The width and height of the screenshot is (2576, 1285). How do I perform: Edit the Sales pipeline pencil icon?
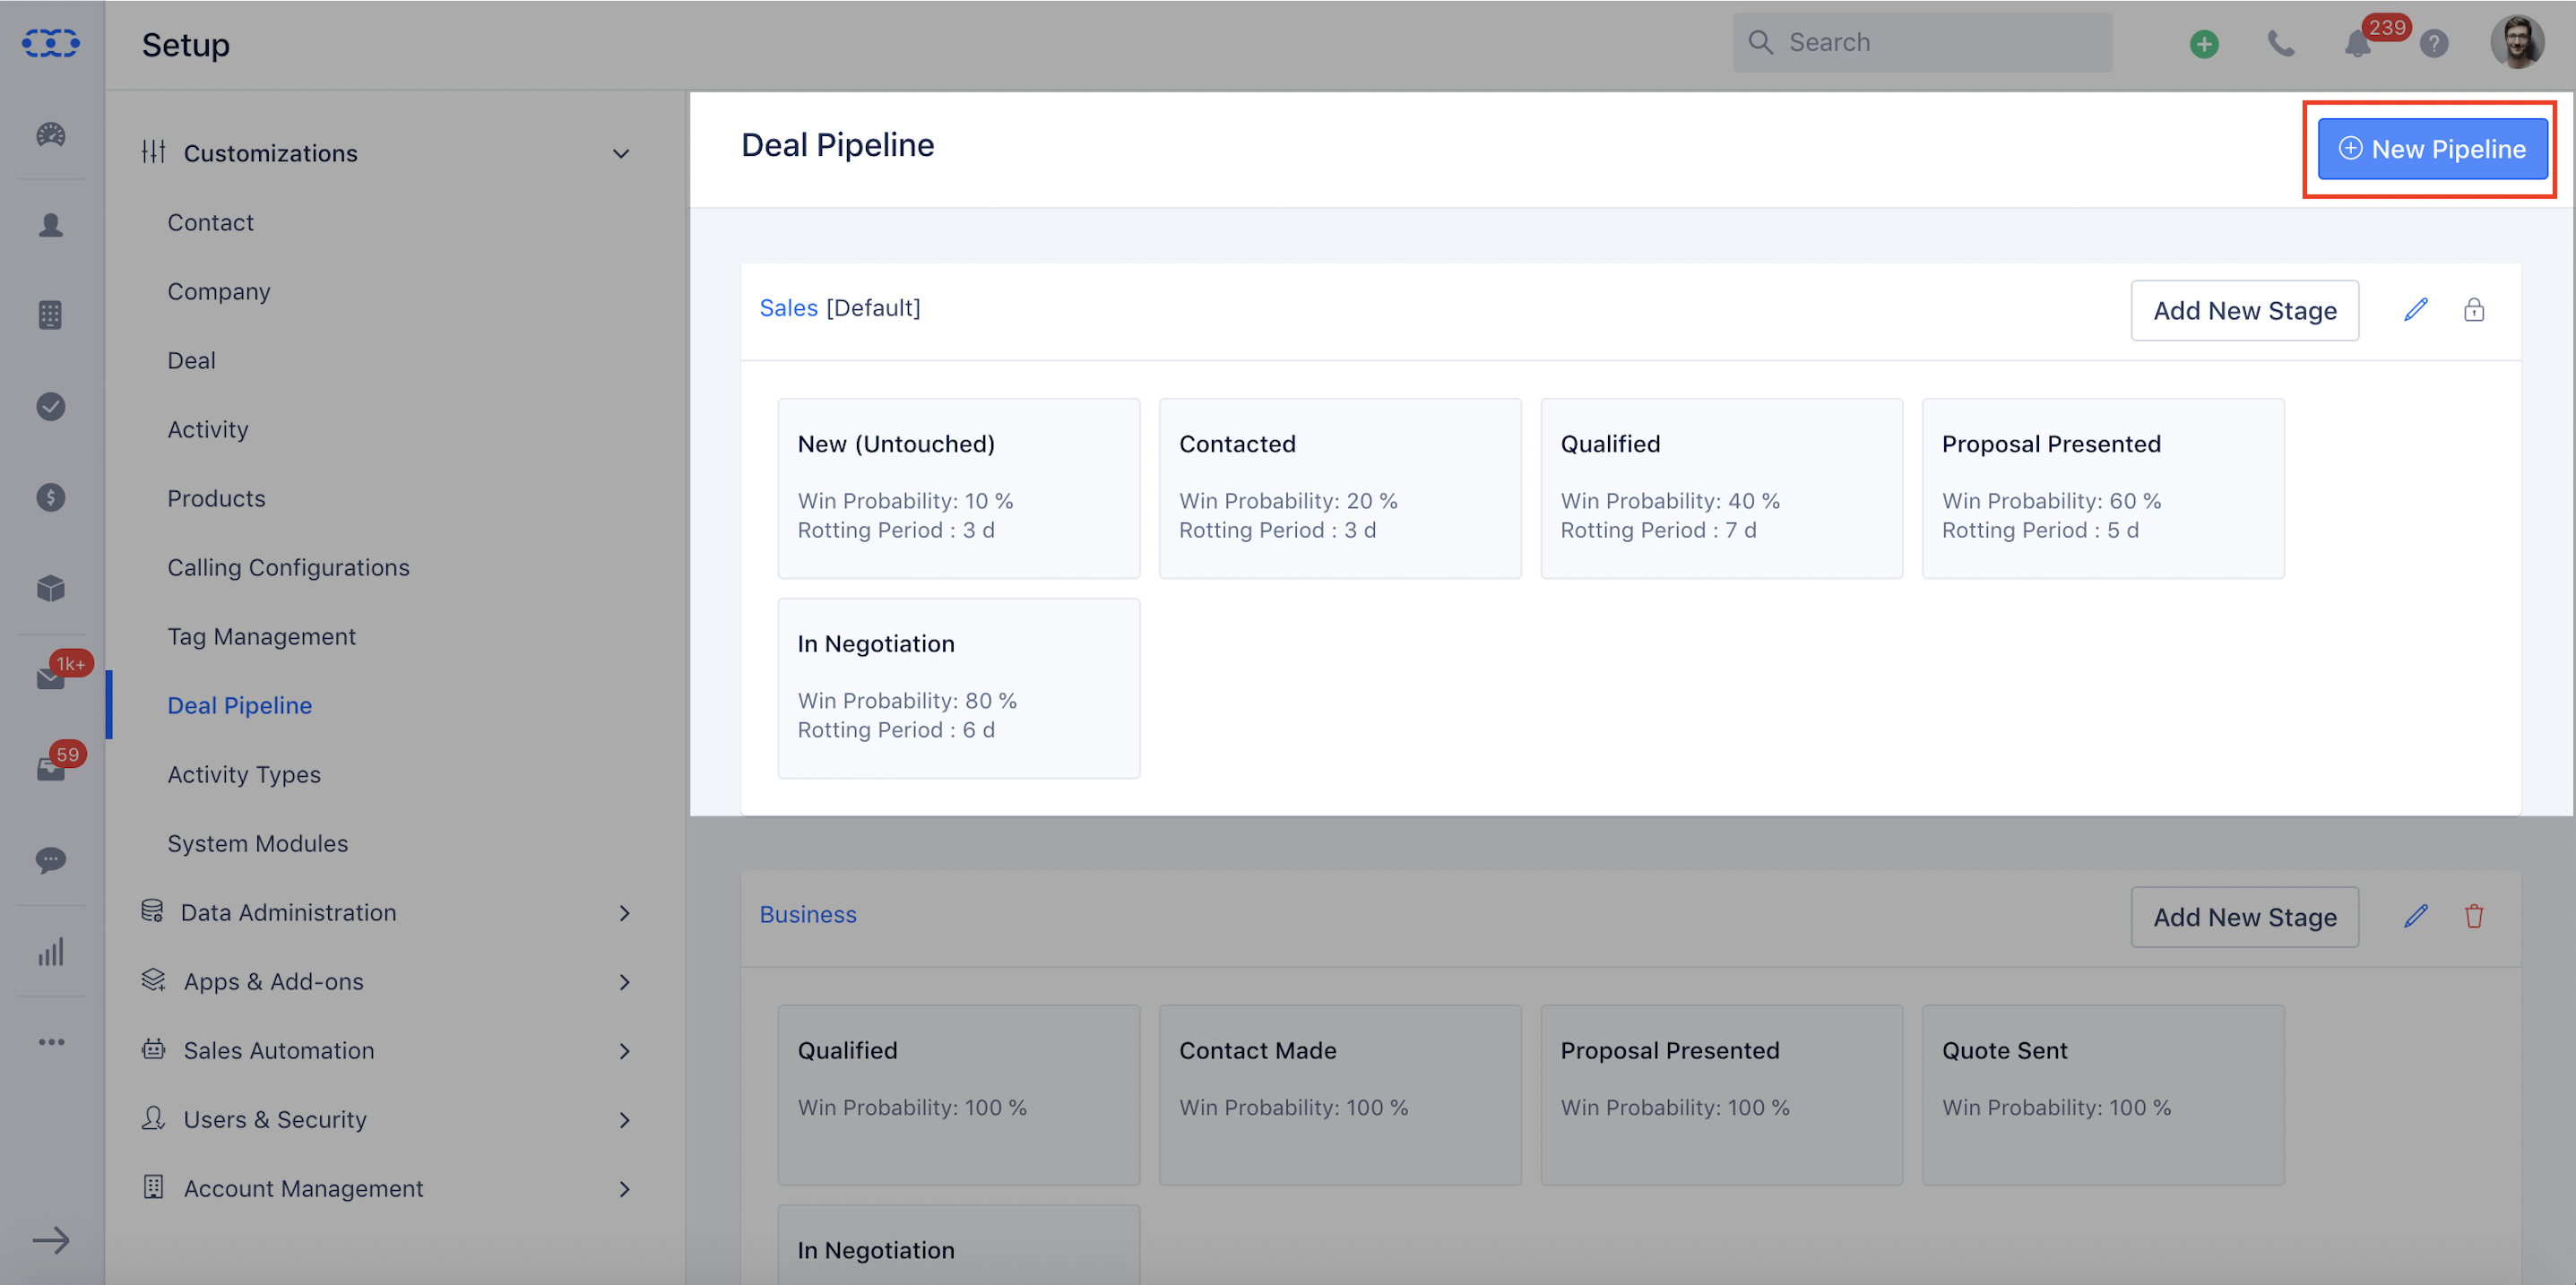tap(2416, 310)
